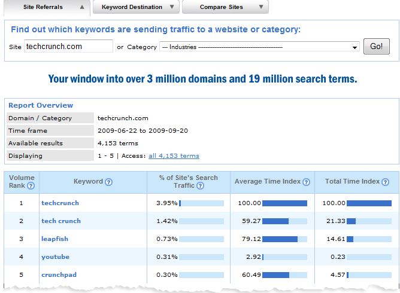This screenshot has height=293, width=400.
Task: Click % of Site's Search Traffic help icon
Action: click(200, 186)
